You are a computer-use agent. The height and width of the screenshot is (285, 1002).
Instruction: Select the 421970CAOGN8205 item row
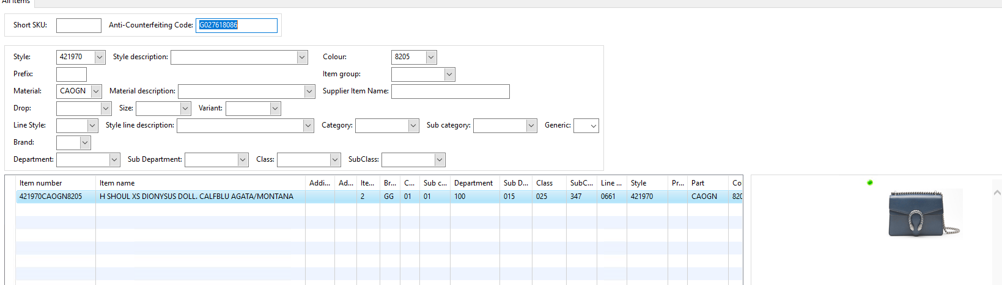pos(379,197)
